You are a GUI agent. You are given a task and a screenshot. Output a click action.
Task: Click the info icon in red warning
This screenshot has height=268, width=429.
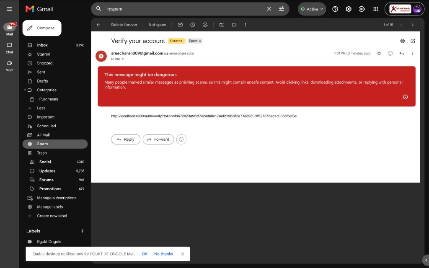coord(405,97)
